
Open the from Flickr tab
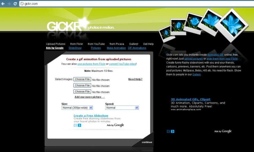click(x=76, y=44)
